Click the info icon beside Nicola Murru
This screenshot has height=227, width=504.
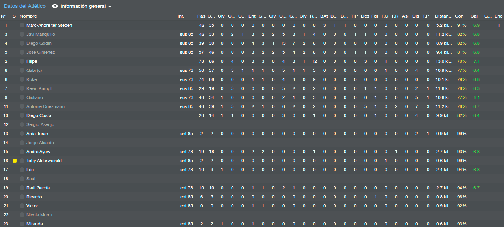(22, 215)
